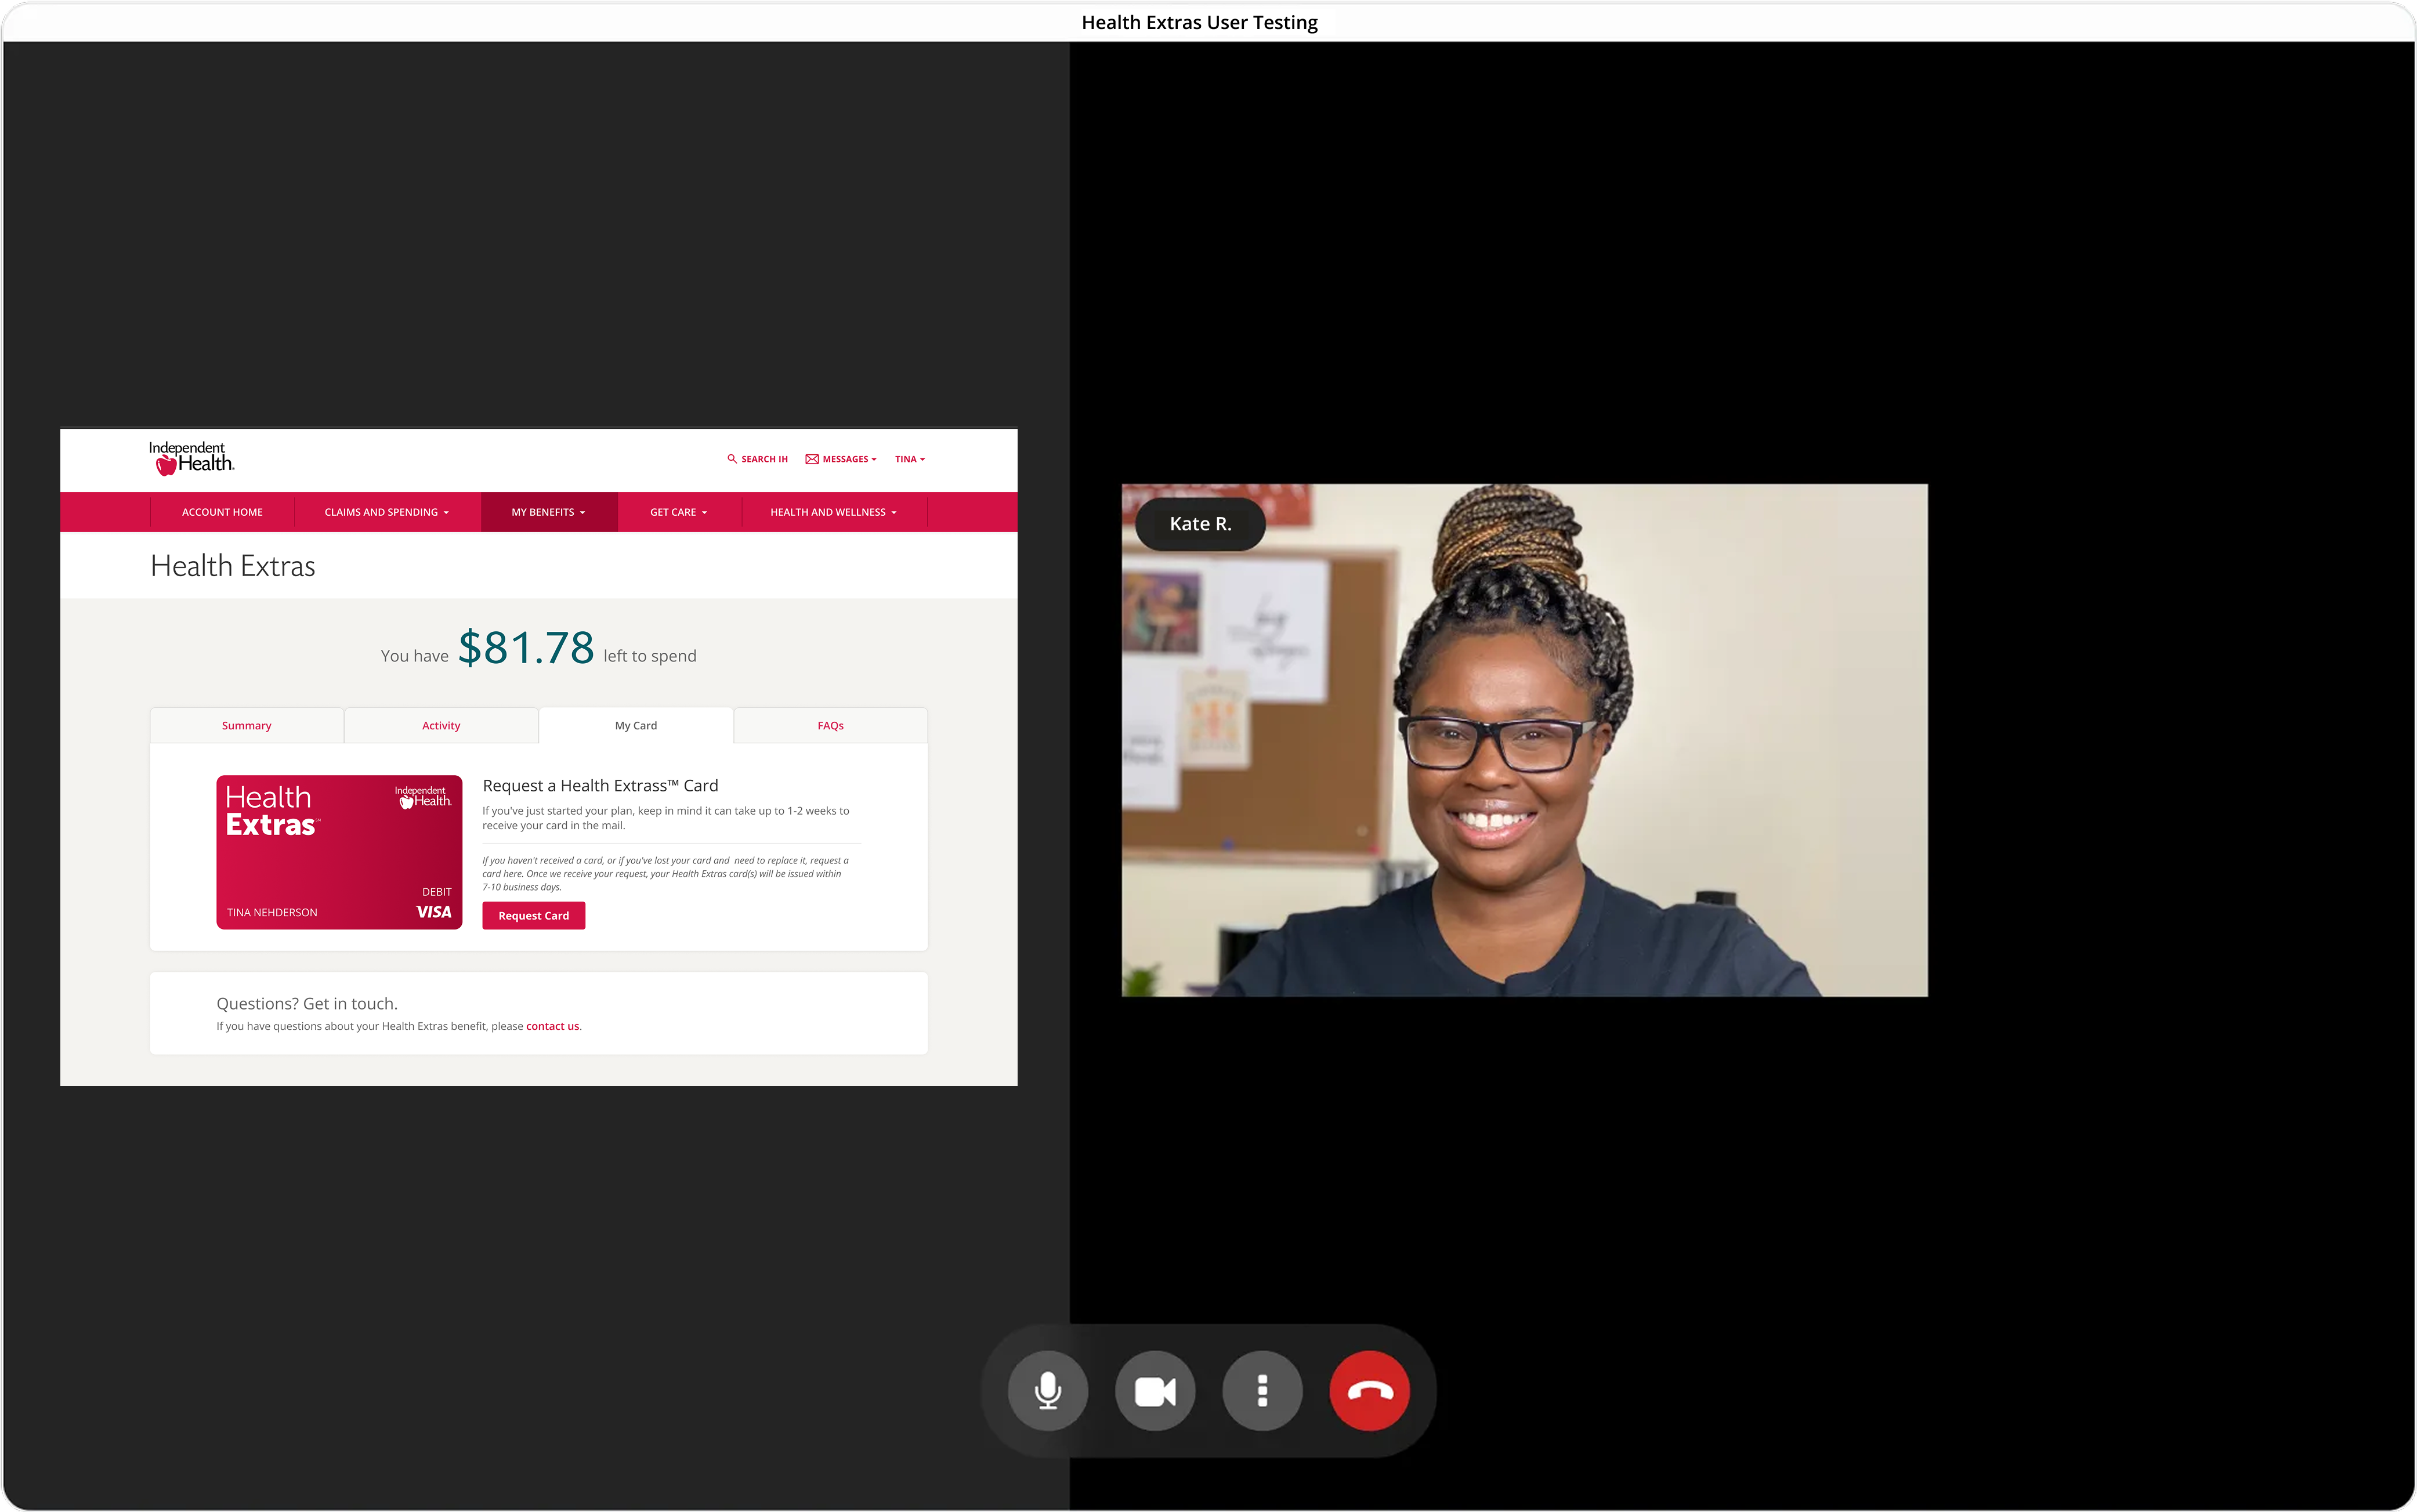Click the Independent Health logo
2417x1512 pixels.
coord(191,458)
